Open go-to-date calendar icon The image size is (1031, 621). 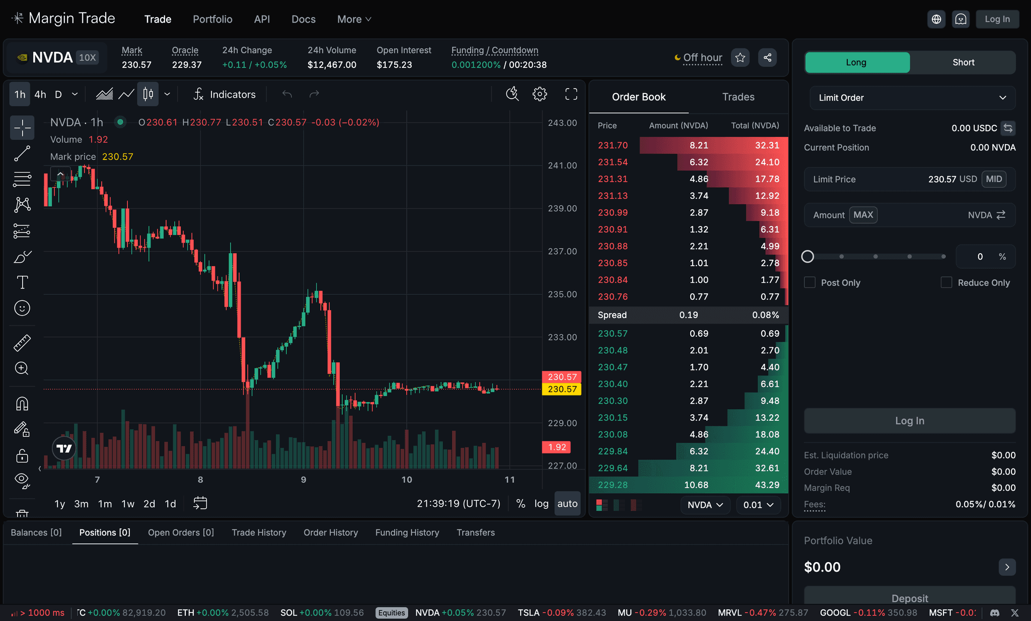coord(200,503)
